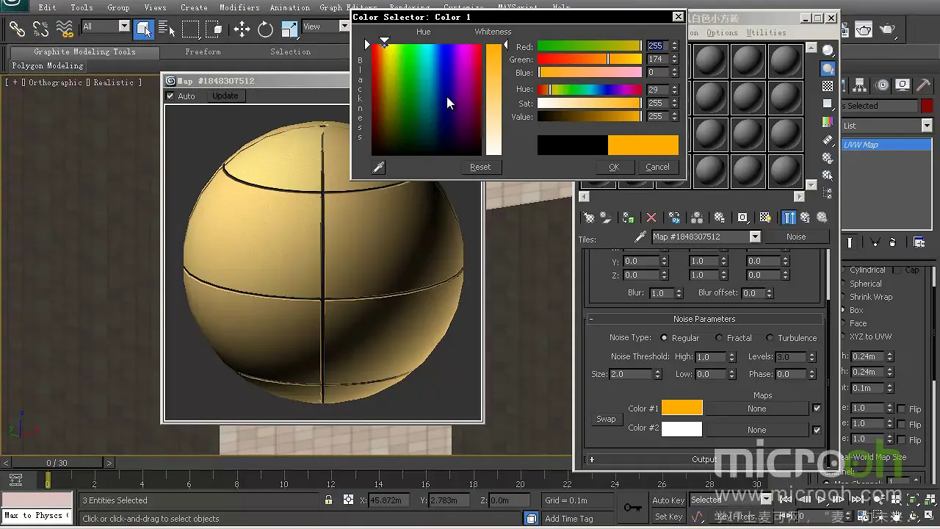The image size is (940, 529).
Task: Toggle the Window/Crossing selection icon
Action: [x=214, y=29]
